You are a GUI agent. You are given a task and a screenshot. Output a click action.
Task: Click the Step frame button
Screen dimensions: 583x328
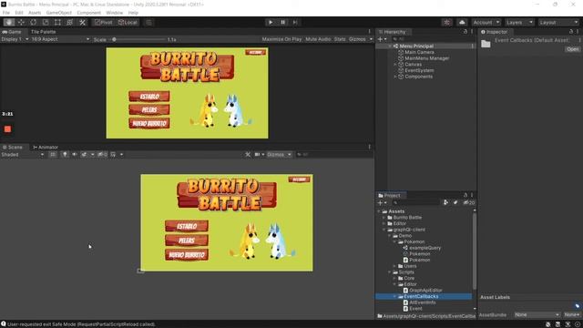(295, 22)
